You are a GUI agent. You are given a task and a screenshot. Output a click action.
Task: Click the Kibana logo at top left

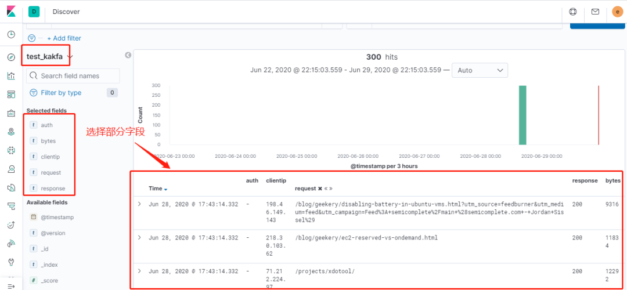11,12
